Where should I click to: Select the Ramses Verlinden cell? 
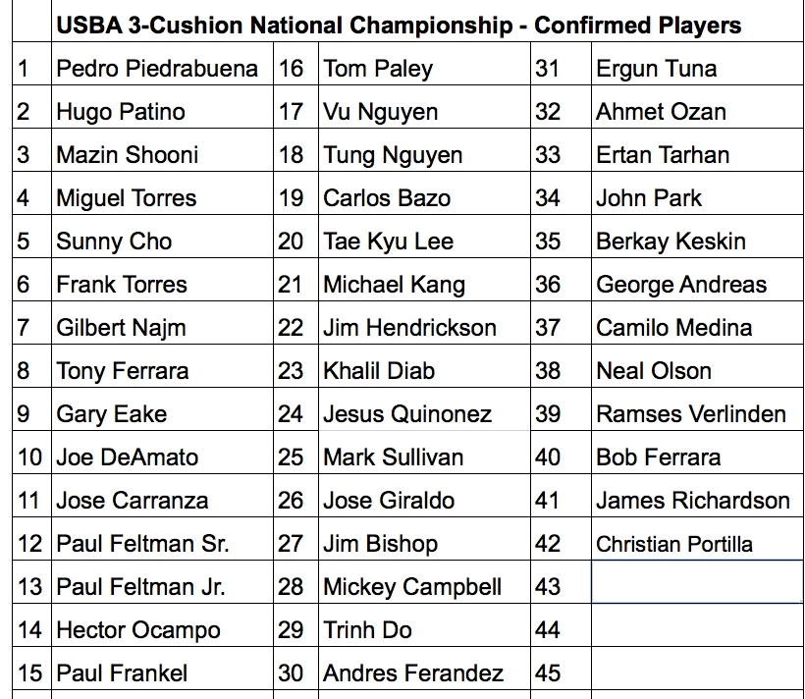(697, 408)
